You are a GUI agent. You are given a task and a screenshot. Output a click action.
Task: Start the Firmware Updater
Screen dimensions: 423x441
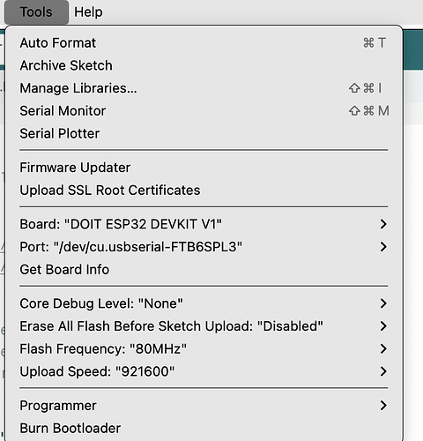click(x=204, y=168)
